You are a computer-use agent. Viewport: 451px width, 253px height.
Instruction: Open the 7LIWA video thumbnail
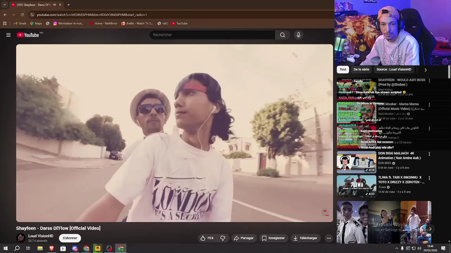coord(356,186)
